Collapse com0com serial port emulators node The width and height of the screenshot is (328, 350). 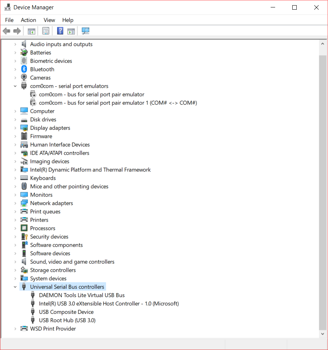click(15, 86)
